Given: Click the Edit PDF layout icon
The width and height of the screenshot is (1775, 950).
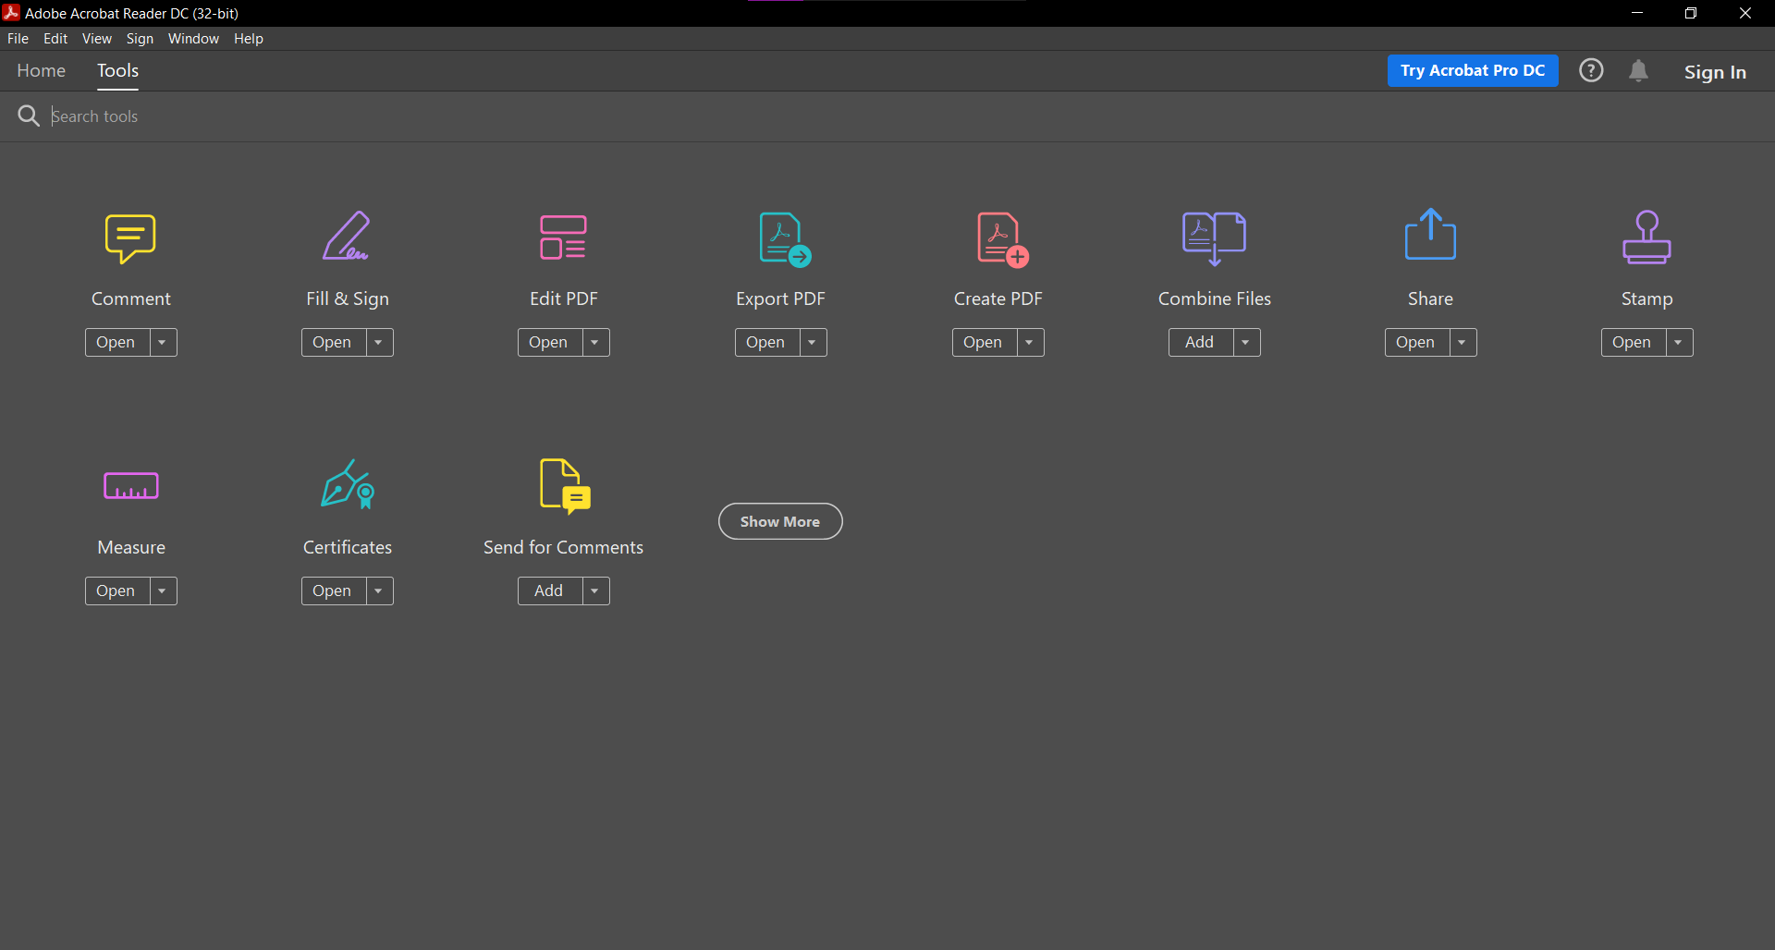Looking at the screenshot, I should pyautogui.click(x=563, y=237).
